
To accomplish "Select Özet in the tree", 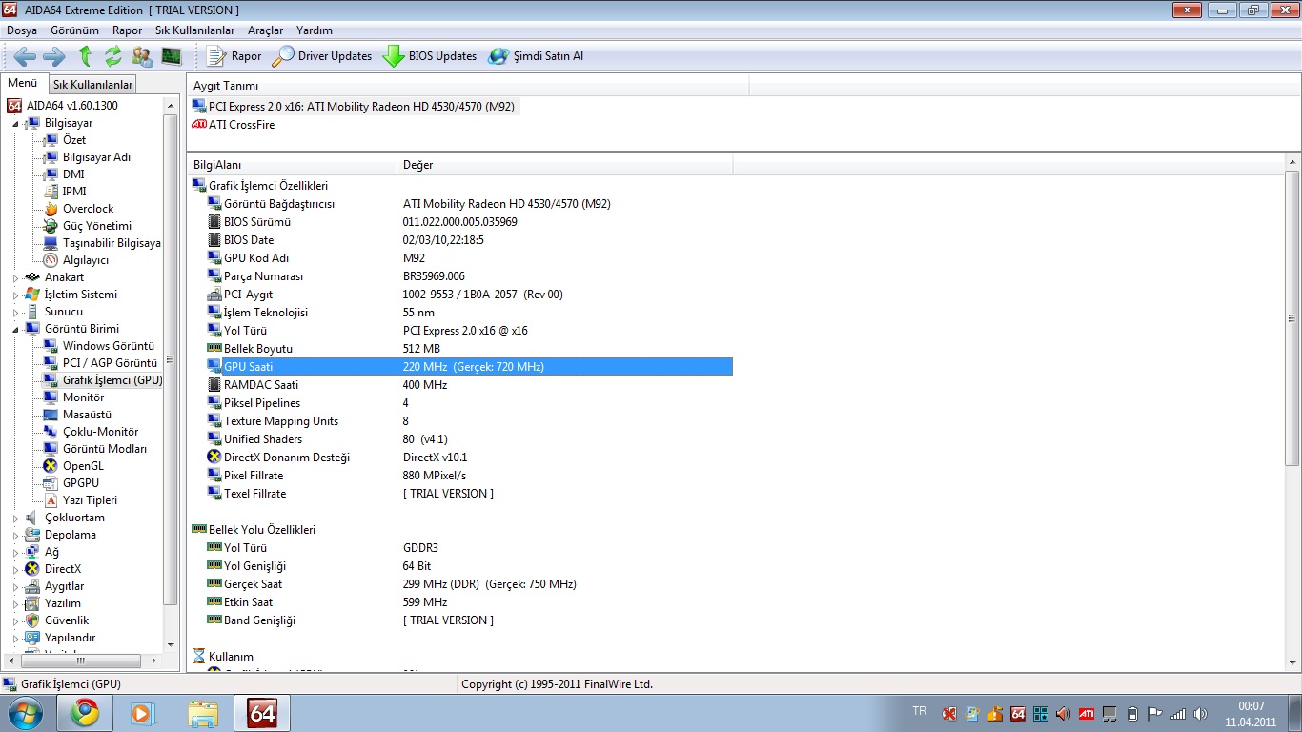I will [73, 140].
